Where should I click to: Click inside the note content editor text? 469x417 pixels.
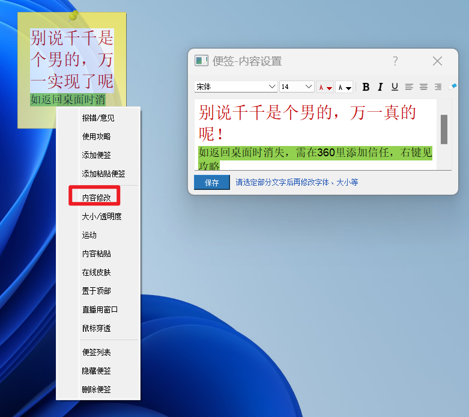coord(315,135)
